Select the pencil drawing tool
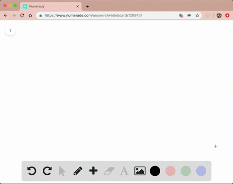Screen dimensions: 233x184 point(78,171)
